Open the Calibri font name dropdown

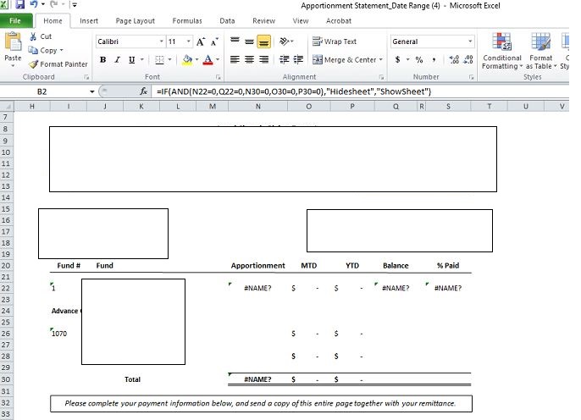pos(162,41)
